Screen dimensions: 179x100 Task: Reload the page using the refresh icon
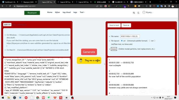(x=10, y=6)
